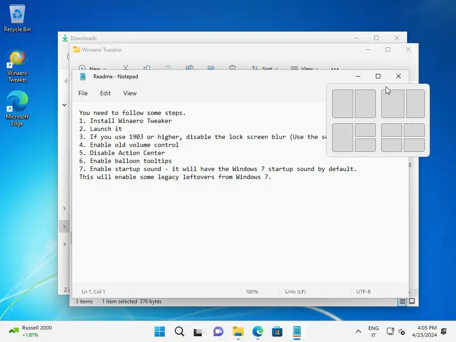Open the volume muted tray icon
The height and width of the screenshot is (342, 456).
point(402,331)
